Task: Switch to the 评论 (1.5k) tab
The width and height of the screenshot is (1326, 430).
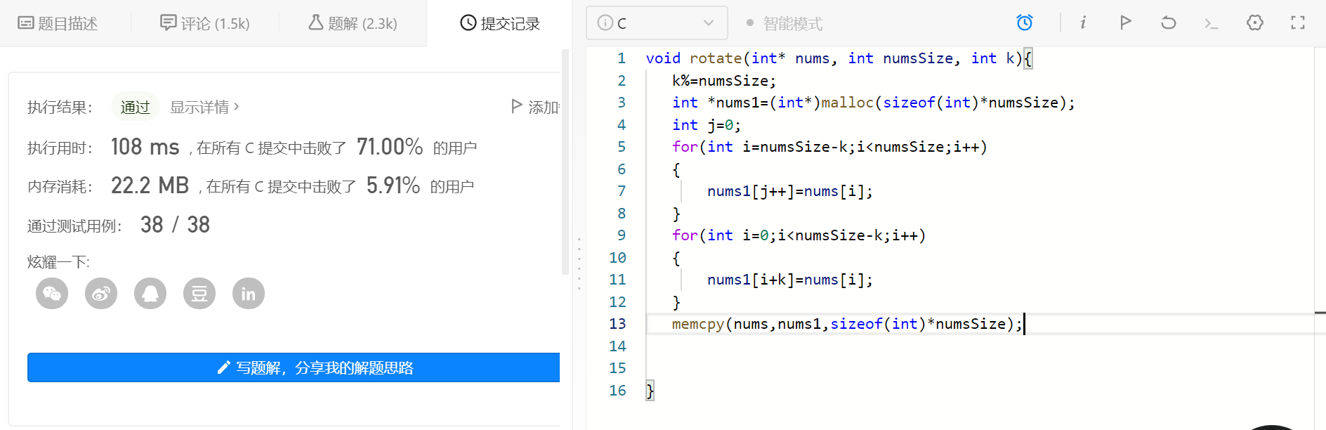Action: coord(205,23)
